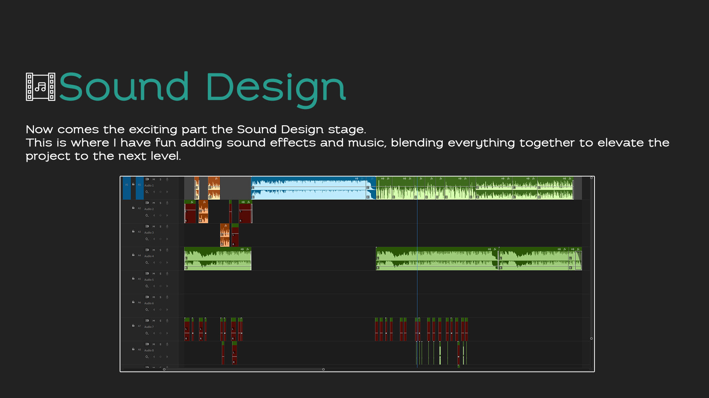Image resolution: width=709 pixels, height=398 pixels.
Task: Toggle track lock on Audio 7
Action: (133, 326)
